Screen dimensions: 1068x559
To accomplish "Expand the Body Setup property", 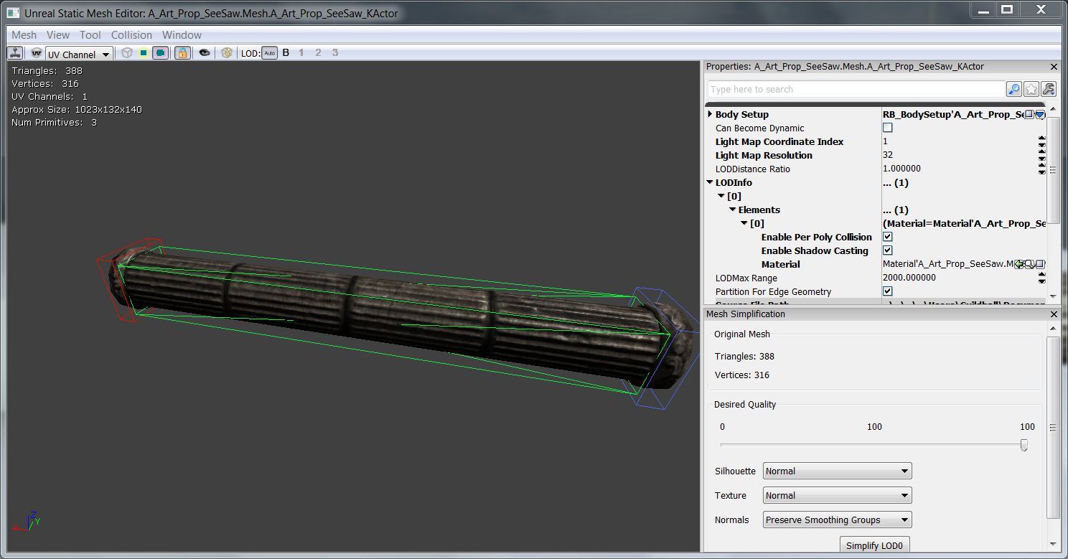I will click(710, 114).
